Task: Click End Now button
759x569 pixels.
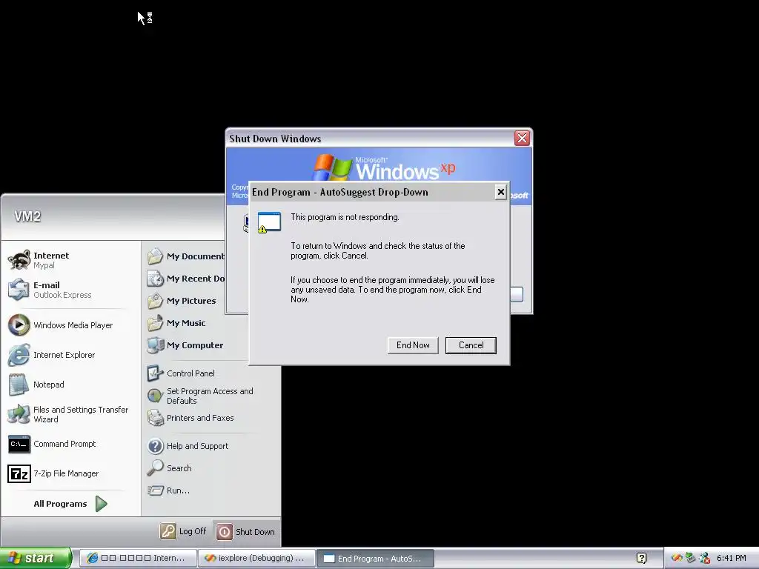Action: 413,345
